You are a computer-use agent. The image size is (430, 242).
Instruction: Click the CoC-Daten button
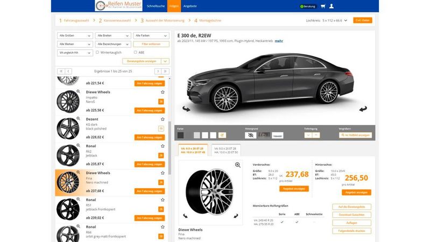point(363,20)
